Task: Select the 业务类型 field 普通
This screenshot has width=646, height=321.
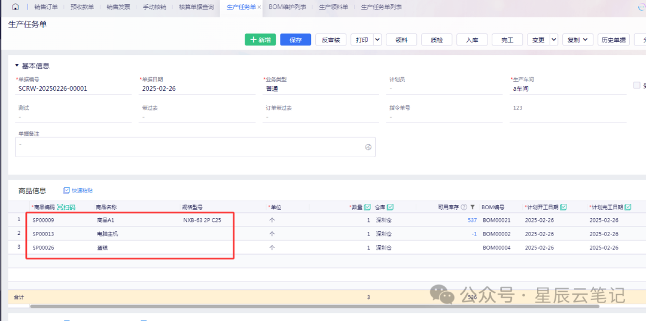Action: click(321, 88)
